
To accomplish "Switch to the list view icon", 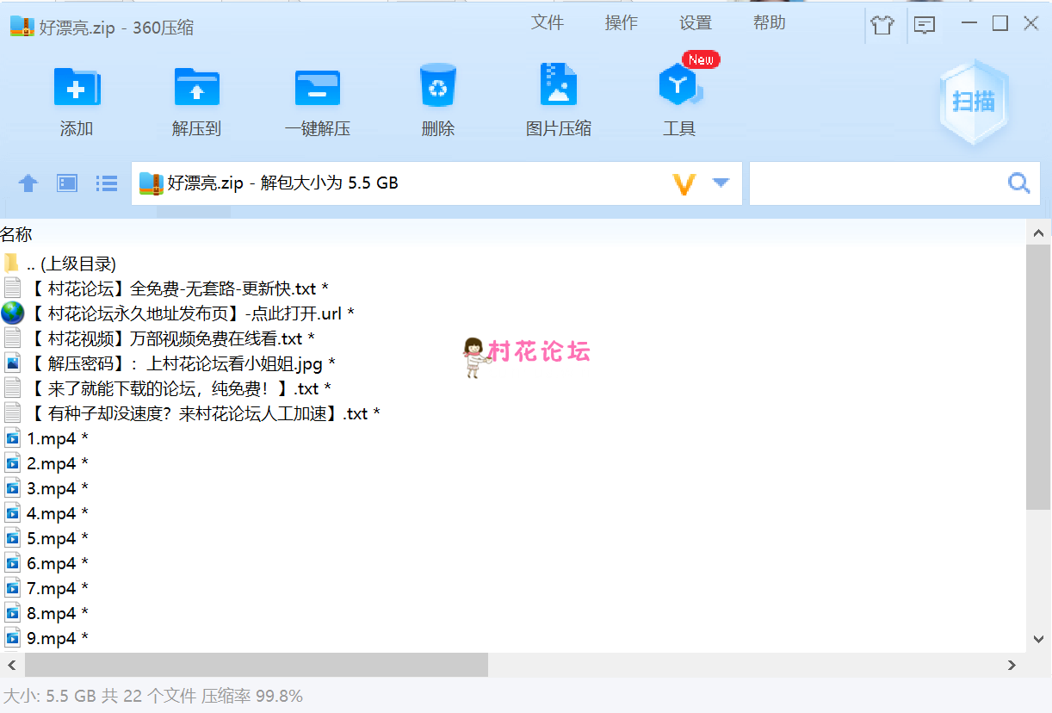I will tap(107, 183).
